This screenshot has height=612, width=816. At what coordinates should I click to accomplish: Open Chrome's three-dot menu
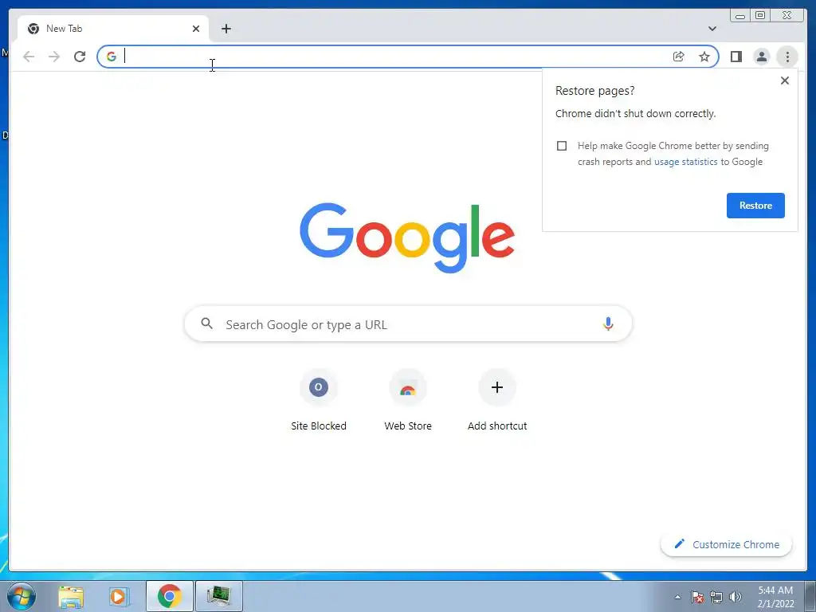click(x=787, y=57)
